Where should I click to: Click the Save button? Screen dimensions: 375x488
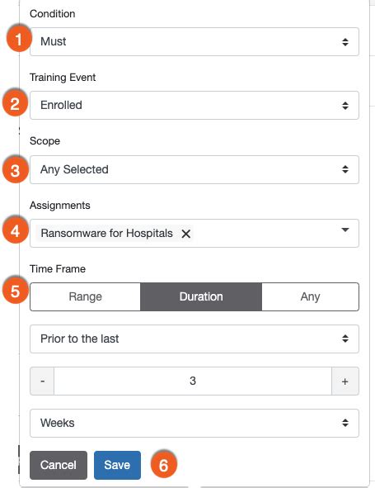tap(117, 465)
